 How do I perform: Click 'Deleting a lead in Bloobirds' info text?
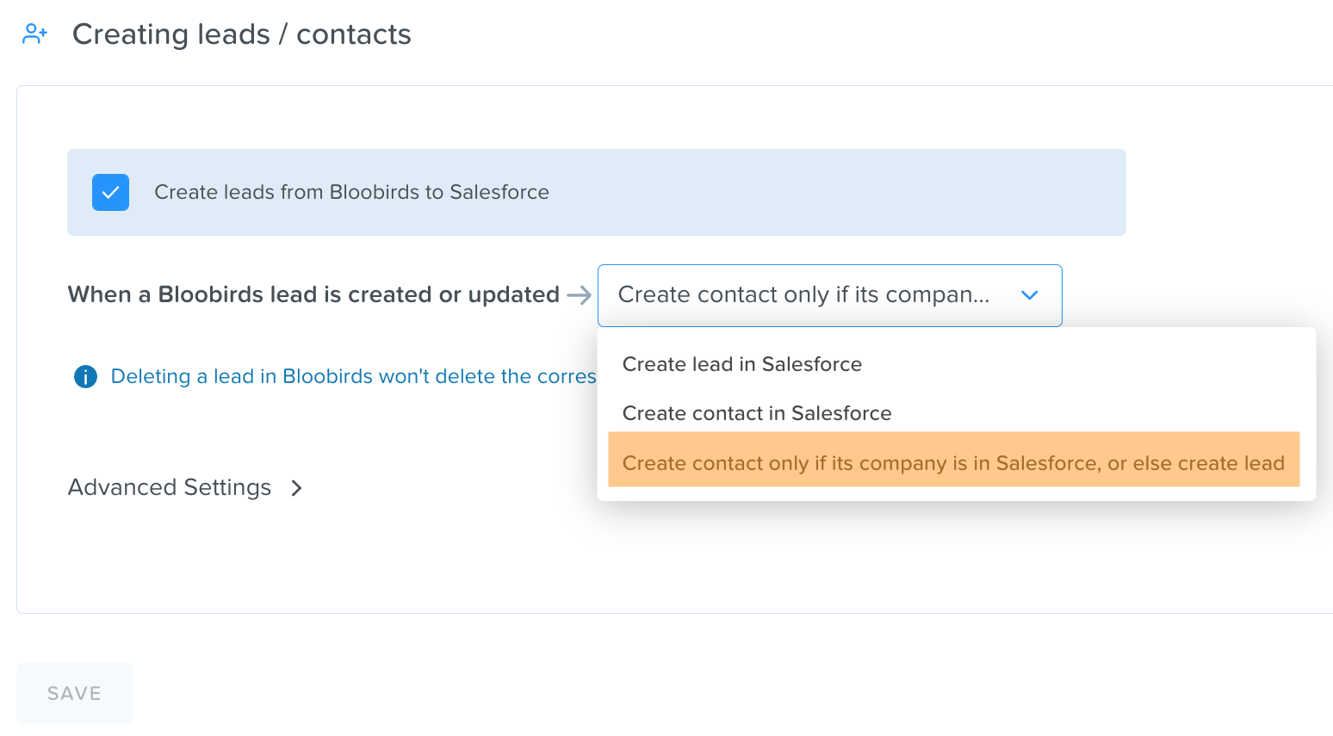[353, 376]
